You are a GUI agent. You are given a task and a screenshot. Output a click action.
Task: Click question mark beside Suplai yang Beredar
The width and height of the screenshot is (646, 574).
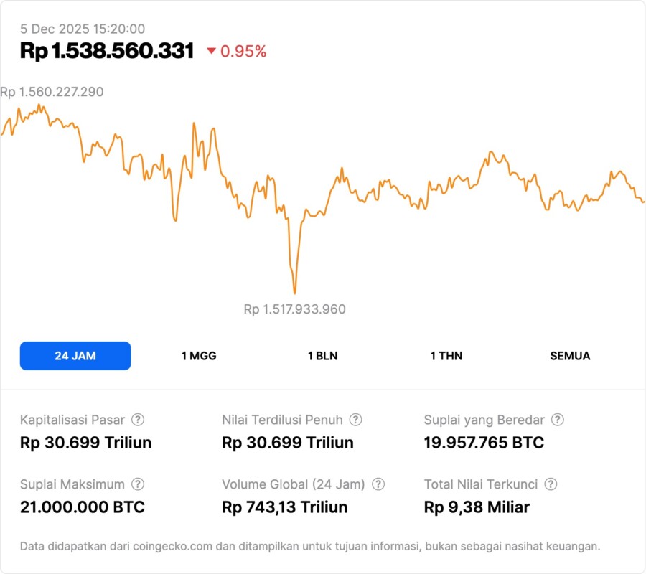[557, 420]
